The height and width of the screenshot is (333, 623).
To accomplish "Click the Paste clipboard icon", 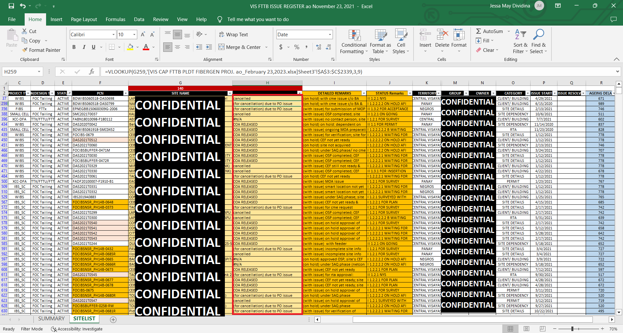I will point(12,35).
